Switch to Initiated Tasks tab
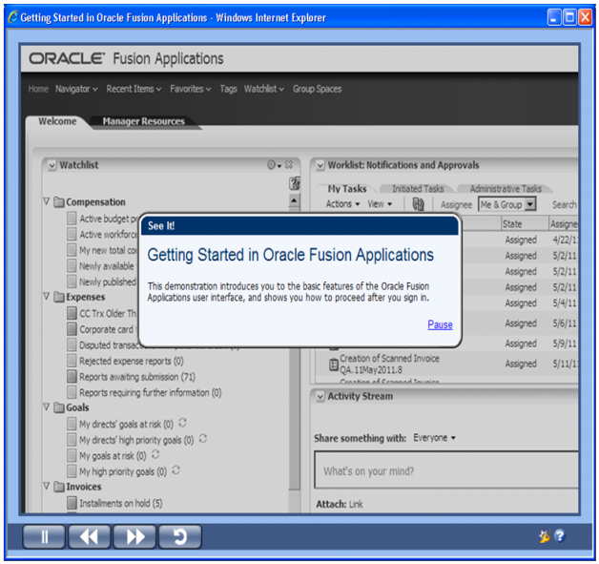This screenshot has height=564, width=599. click(x=418, y=189)
